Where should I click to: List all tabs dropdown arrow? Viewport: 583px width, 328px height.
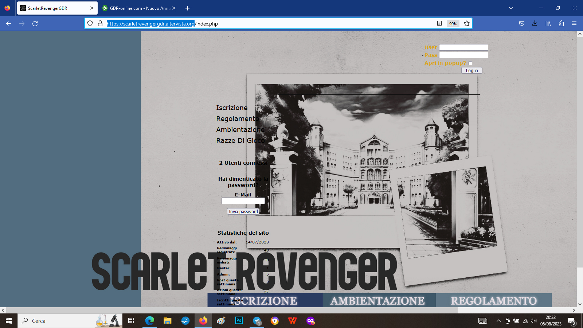point(511,8)
